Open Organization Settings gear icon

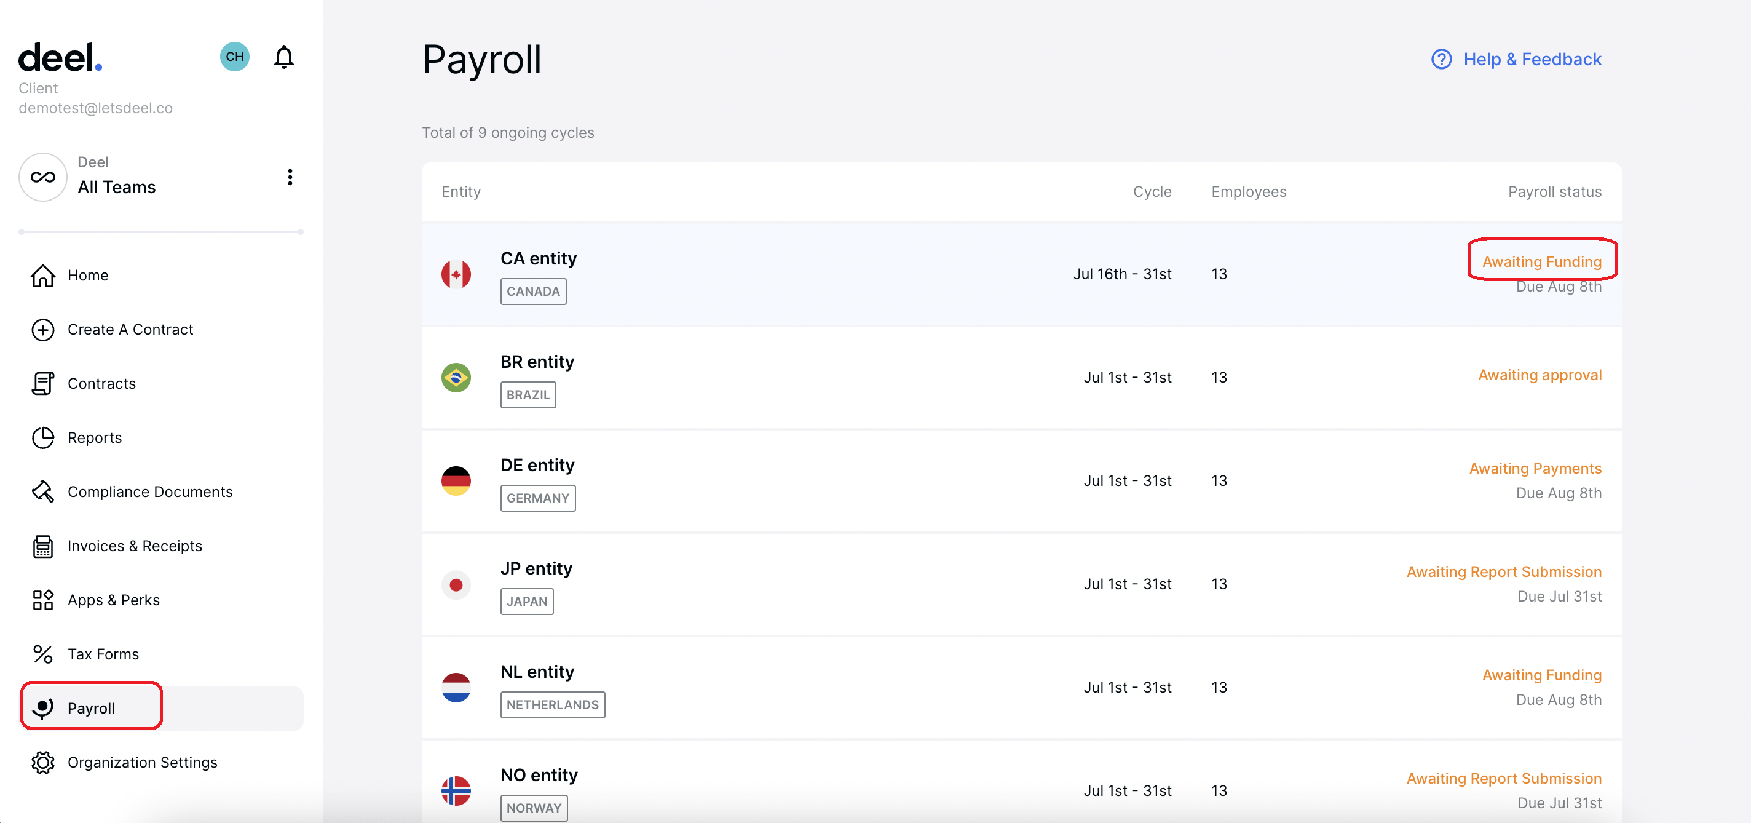[43, 763]
